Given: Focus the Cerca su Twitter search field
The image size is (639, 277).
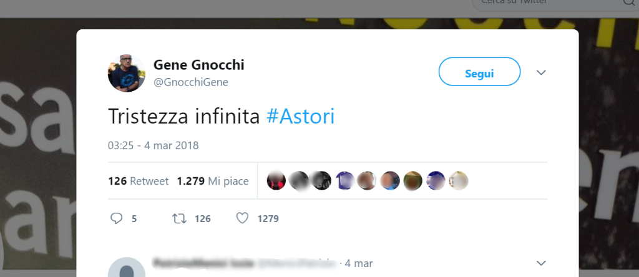Looking at the screenshot, I should (x=543, y=2).
